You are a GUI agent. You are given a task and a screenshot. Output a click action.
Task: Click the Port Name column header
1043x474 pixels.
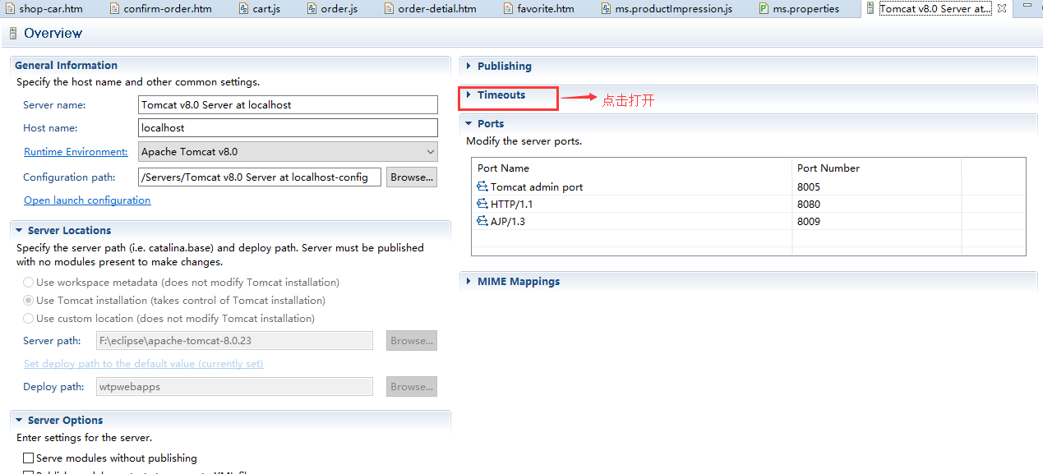click(x=631, y=168)
